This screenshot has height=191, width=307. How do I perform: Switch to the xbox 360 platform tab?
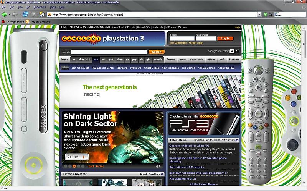[84, 60]
